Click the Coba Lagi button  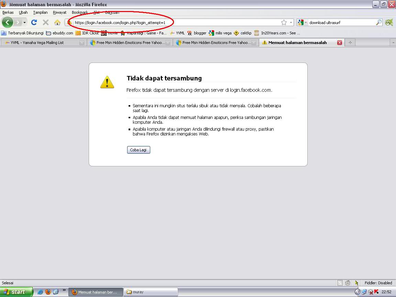(x=139, y=150)
